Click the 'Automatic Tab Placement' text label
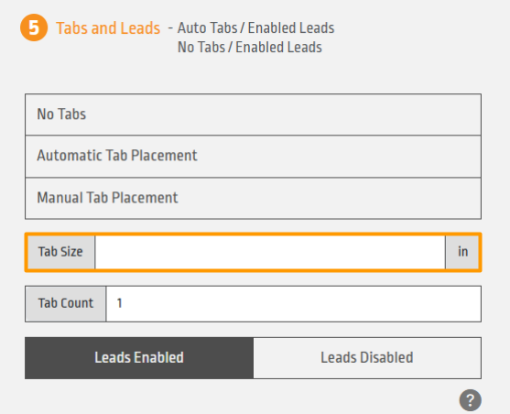This screenshot has height=414, width=510. 117,156
